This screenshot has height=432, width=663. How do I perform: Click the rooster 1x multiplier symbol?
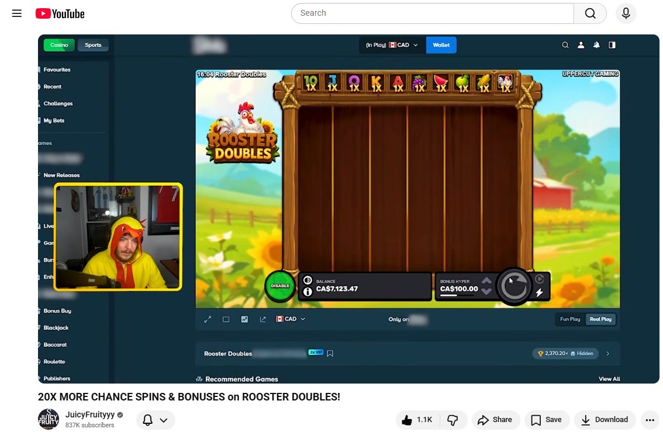click(x=505, y=83)
